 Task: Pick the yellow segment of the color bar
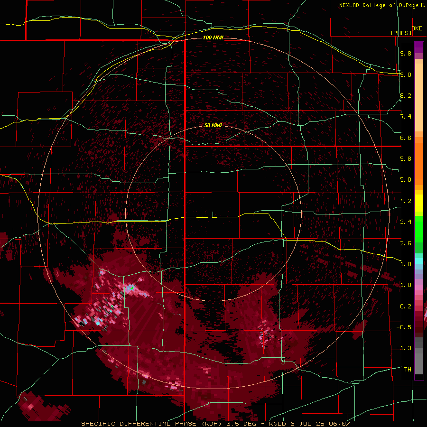tap(419, 203)
